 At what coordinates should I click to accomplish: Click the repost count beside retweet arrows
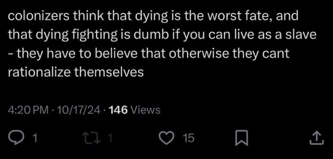click(x=110, y=138)
